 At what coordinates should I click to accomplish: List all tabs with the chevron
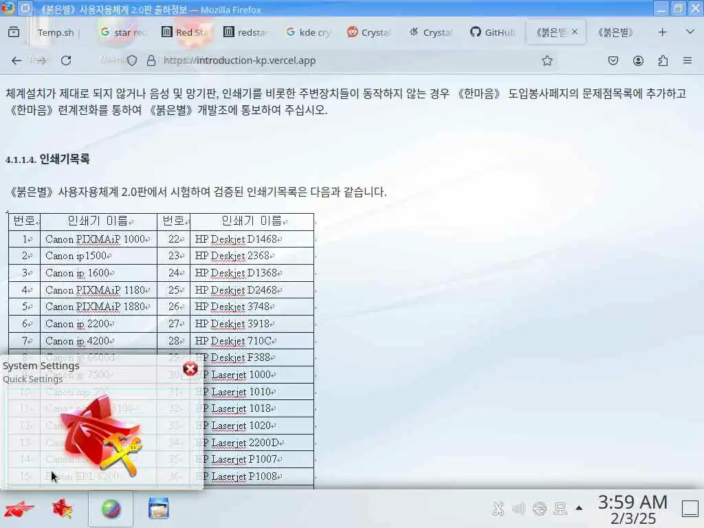coord(690,32)
